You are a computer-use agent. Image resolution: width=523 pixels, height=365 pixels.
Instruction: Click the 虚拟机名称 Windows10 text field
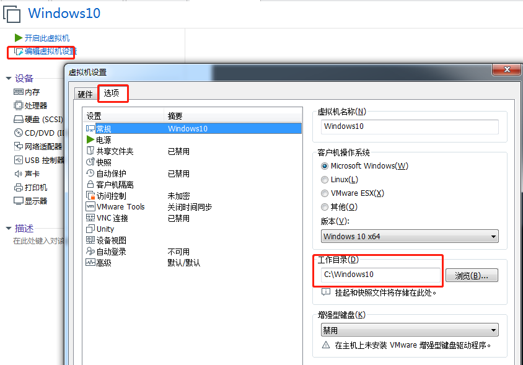click(410, 127)
